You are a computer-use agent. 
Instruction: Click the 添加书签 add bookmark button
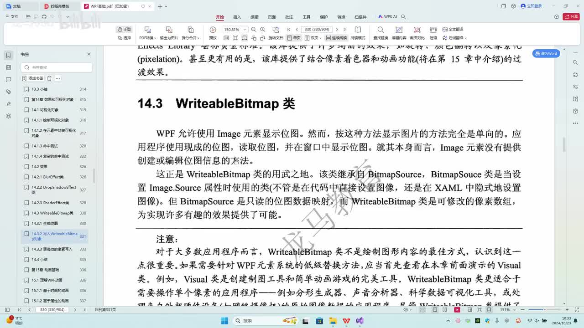coord(33,78)
